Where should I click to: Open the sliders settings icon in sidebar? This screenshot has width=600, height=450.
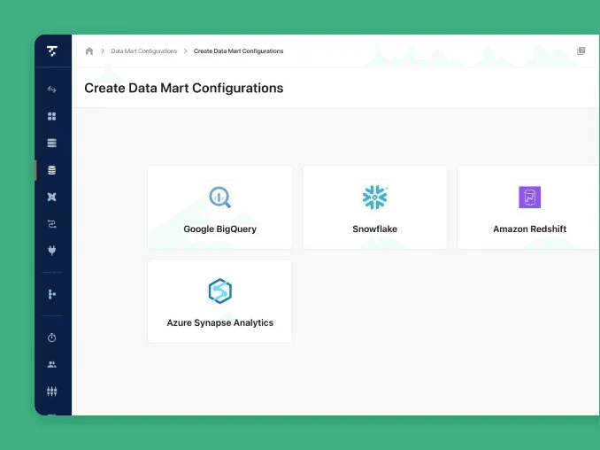point(51,391)
